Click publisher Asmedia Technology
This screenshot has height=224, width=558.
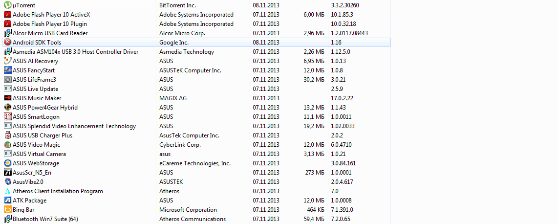(x=187, y=52)
